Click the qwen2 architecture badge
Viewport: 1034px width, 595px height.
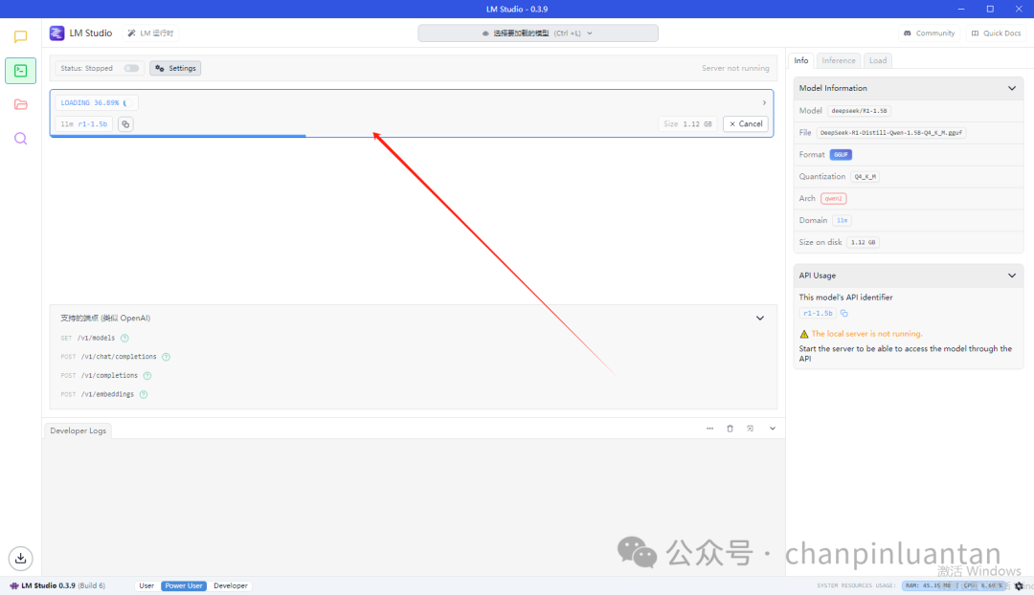point(834,198)
